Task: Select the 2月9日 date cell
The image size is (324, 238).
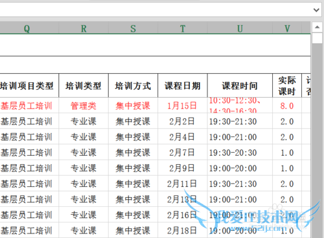Action: click(x=183, y=168)
